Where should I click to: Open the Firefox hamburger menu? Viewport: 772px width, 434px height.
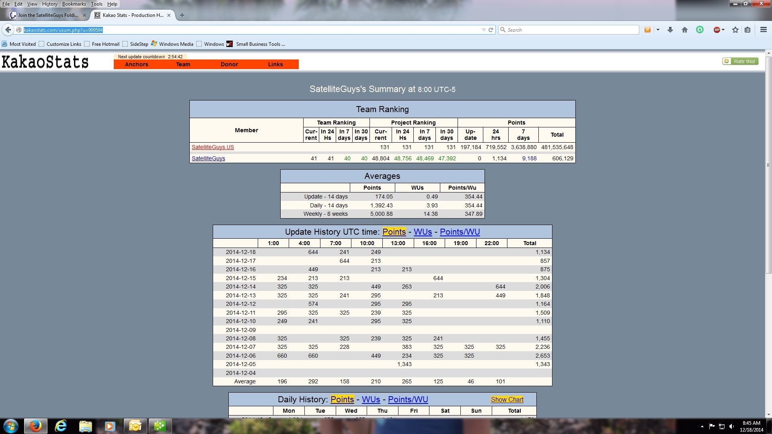coord(763,30)
